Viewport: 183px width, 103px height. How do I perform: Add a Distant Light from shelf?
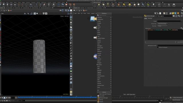tap(124, 5)
